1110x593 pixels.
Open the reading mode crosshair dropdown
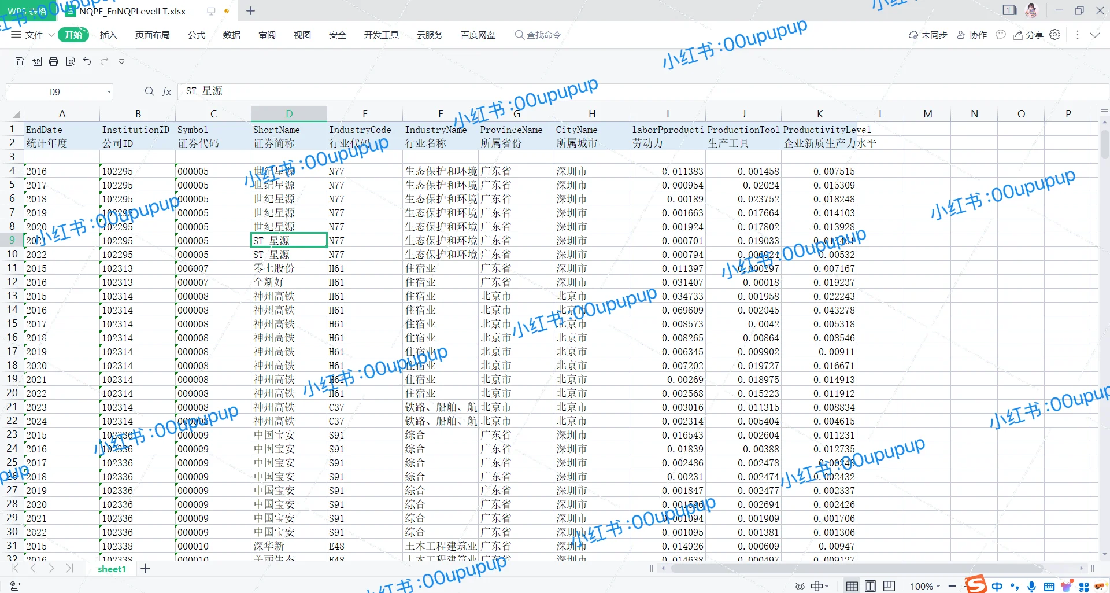820,587
